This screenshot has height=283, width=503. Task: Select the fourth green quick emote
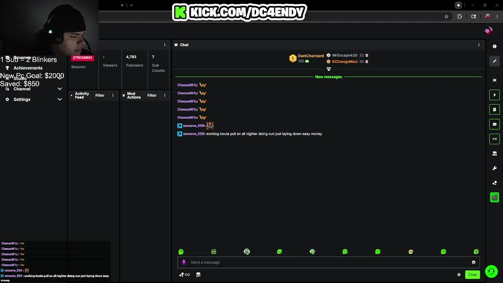(x=279, y=252)
